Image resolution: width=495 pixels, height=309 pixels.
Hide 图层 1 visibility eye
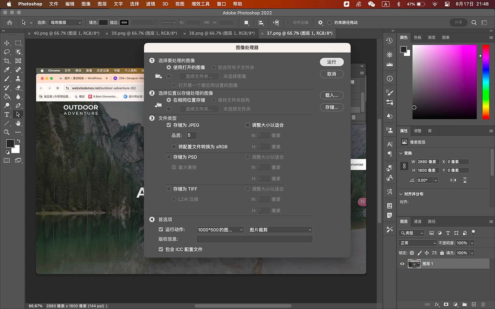[402, 264]
